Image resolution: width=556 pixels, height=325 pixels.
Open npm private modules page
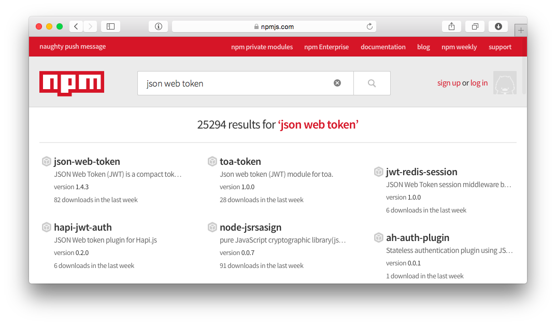(262, 47)
